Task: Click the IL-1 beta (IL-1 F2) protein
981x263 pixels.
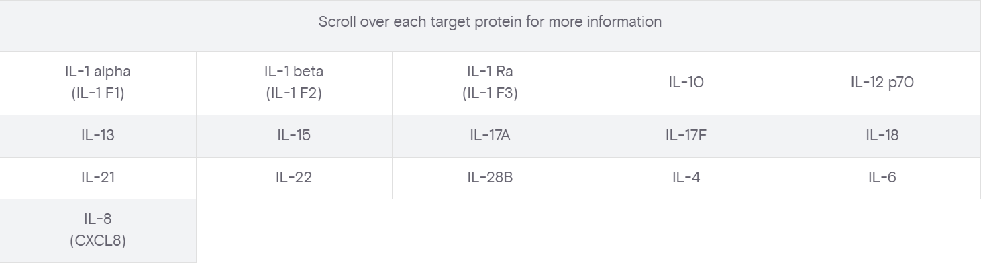Action: tap(294, 83)
